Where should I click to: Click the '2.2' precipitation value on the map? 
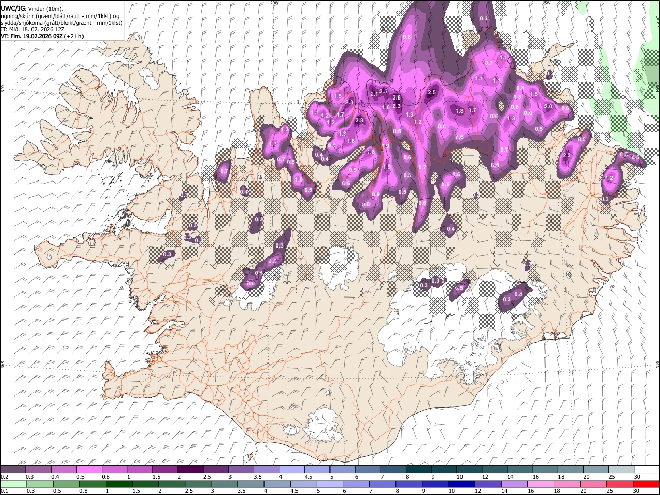567,156
